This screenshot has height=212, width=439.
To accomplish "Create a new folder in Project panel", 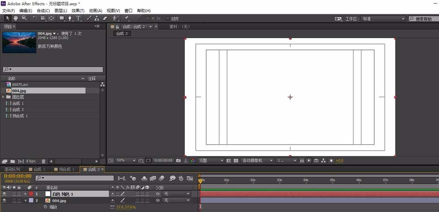I will [13, 161].
